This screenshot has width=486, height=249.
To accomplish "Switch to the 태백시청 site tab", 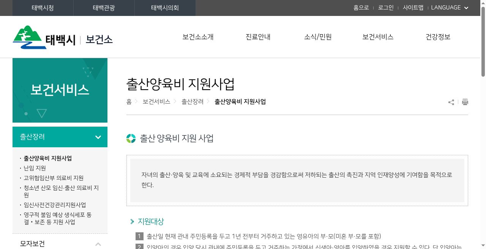I will point(43,8).
